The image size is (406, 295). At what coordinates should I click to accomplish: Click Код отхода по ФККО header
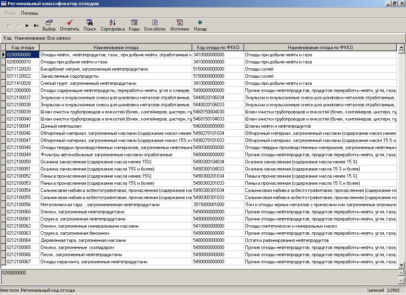[218, 48]
